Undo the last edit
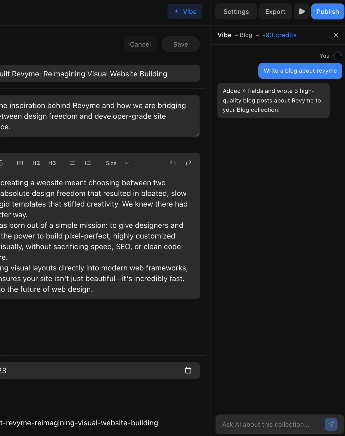The image size is (345, 436). point(173,163)
